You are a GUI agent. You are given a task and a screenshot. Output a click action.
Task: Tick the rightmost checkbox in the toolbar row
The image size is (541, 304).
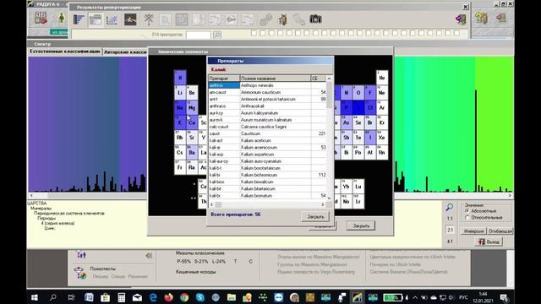[x=456, y=33]
